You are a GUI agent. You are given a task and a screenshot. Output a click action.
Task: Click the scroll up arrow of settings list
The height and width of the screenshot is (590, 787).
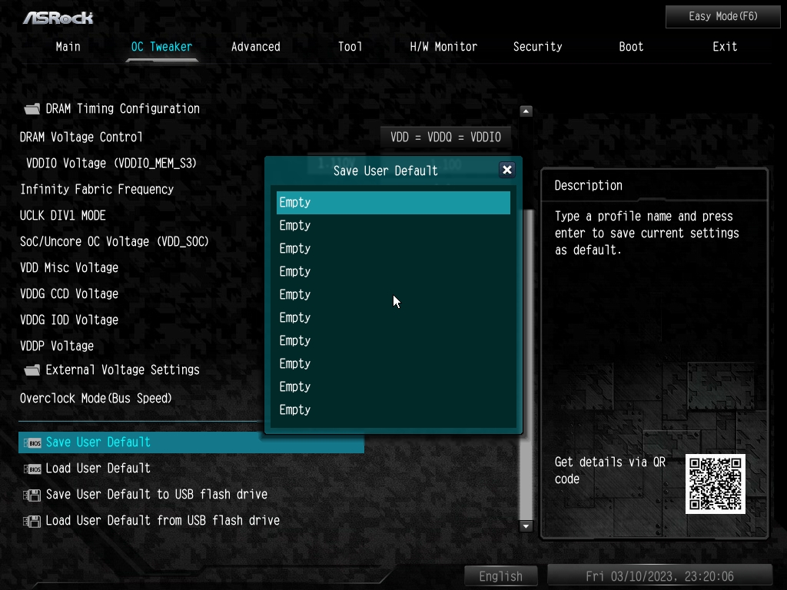click(526, 111)
